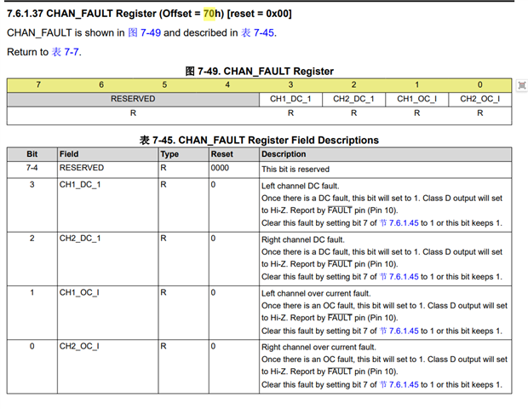Click the 图 7-49. CHAN_FAULT Register caption

click(259, 71)
